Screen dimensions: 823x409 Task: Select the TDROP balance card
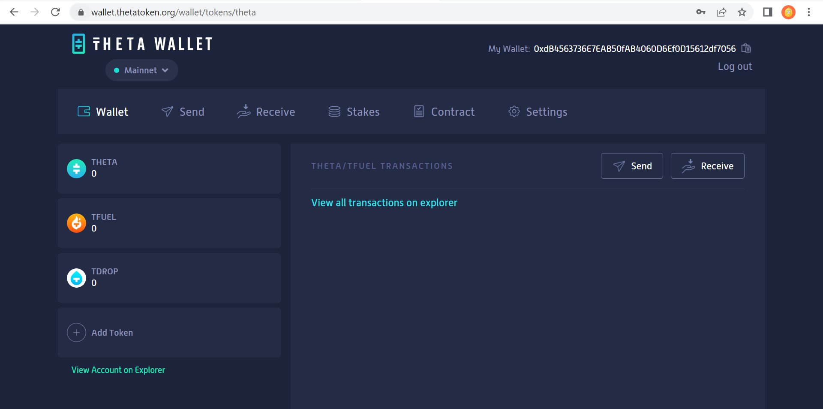click(x=169, y=278)
